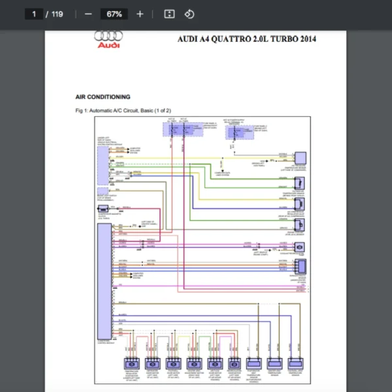Click the zoom in plus button
This screenshot has width=392, height=392.
(x=140, y=14)
